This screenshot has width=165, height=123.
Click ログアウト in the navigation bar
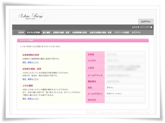136,32
